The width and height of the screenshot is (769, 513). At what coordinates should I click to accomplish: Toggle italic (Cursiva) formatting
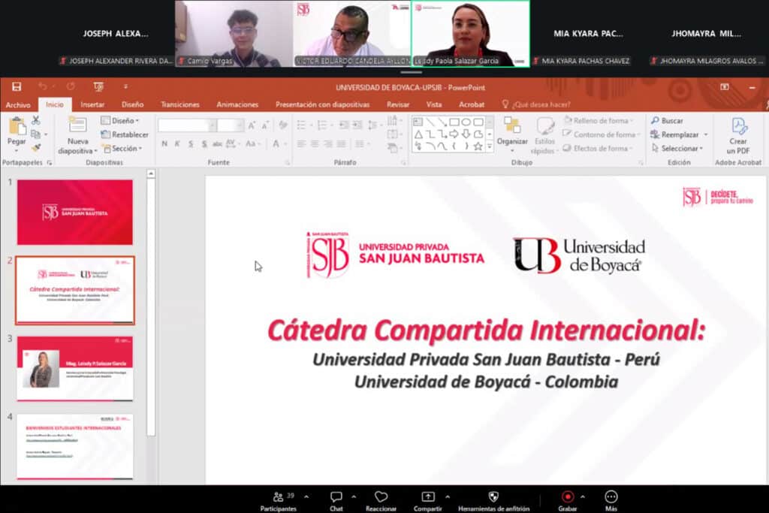(x=176, y=142)
